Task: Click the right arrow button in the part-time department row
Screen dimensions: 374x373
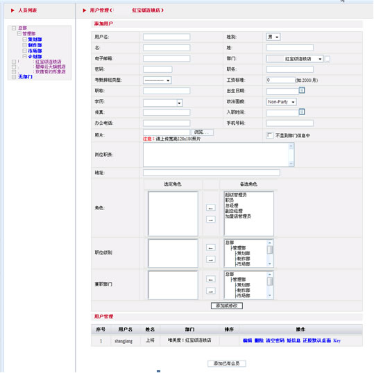Action: [x=211, y=291]
